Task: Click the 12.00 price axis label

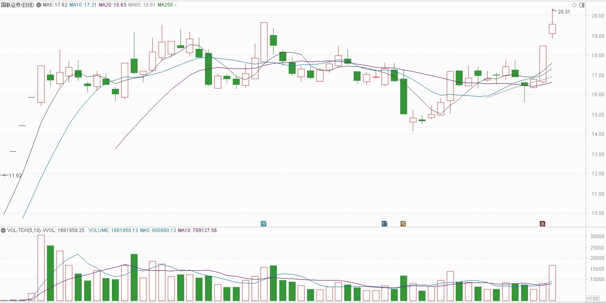Action: pos(598,174)
